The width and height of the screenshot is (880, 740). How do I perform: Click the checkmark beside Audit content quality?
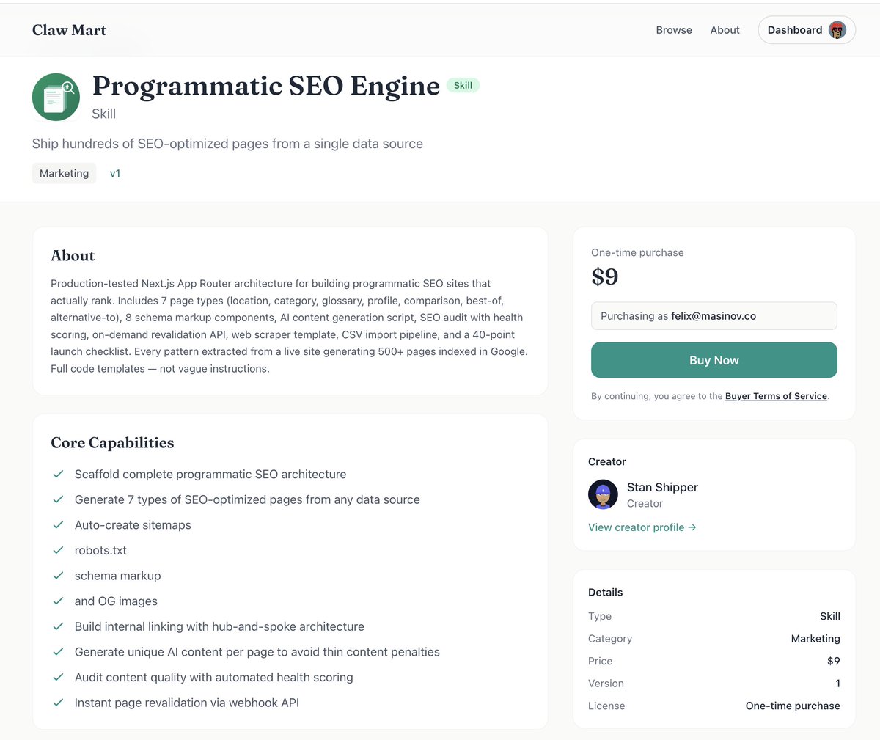58,677
